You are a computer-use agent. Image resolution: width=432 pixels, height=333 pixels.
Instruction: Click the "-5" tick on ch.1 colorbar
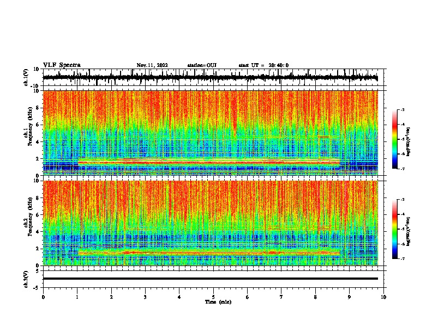click(403, 139)
